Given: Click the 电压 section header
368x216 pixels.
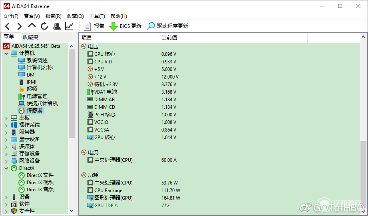Looking at the screenshot, I should (90, 46).
